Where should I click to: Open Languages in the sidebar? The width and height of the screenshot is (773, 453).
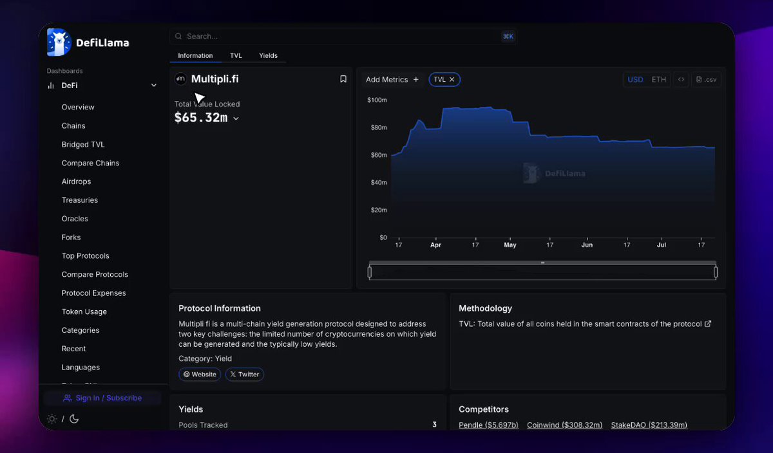(x=81, y=367)
